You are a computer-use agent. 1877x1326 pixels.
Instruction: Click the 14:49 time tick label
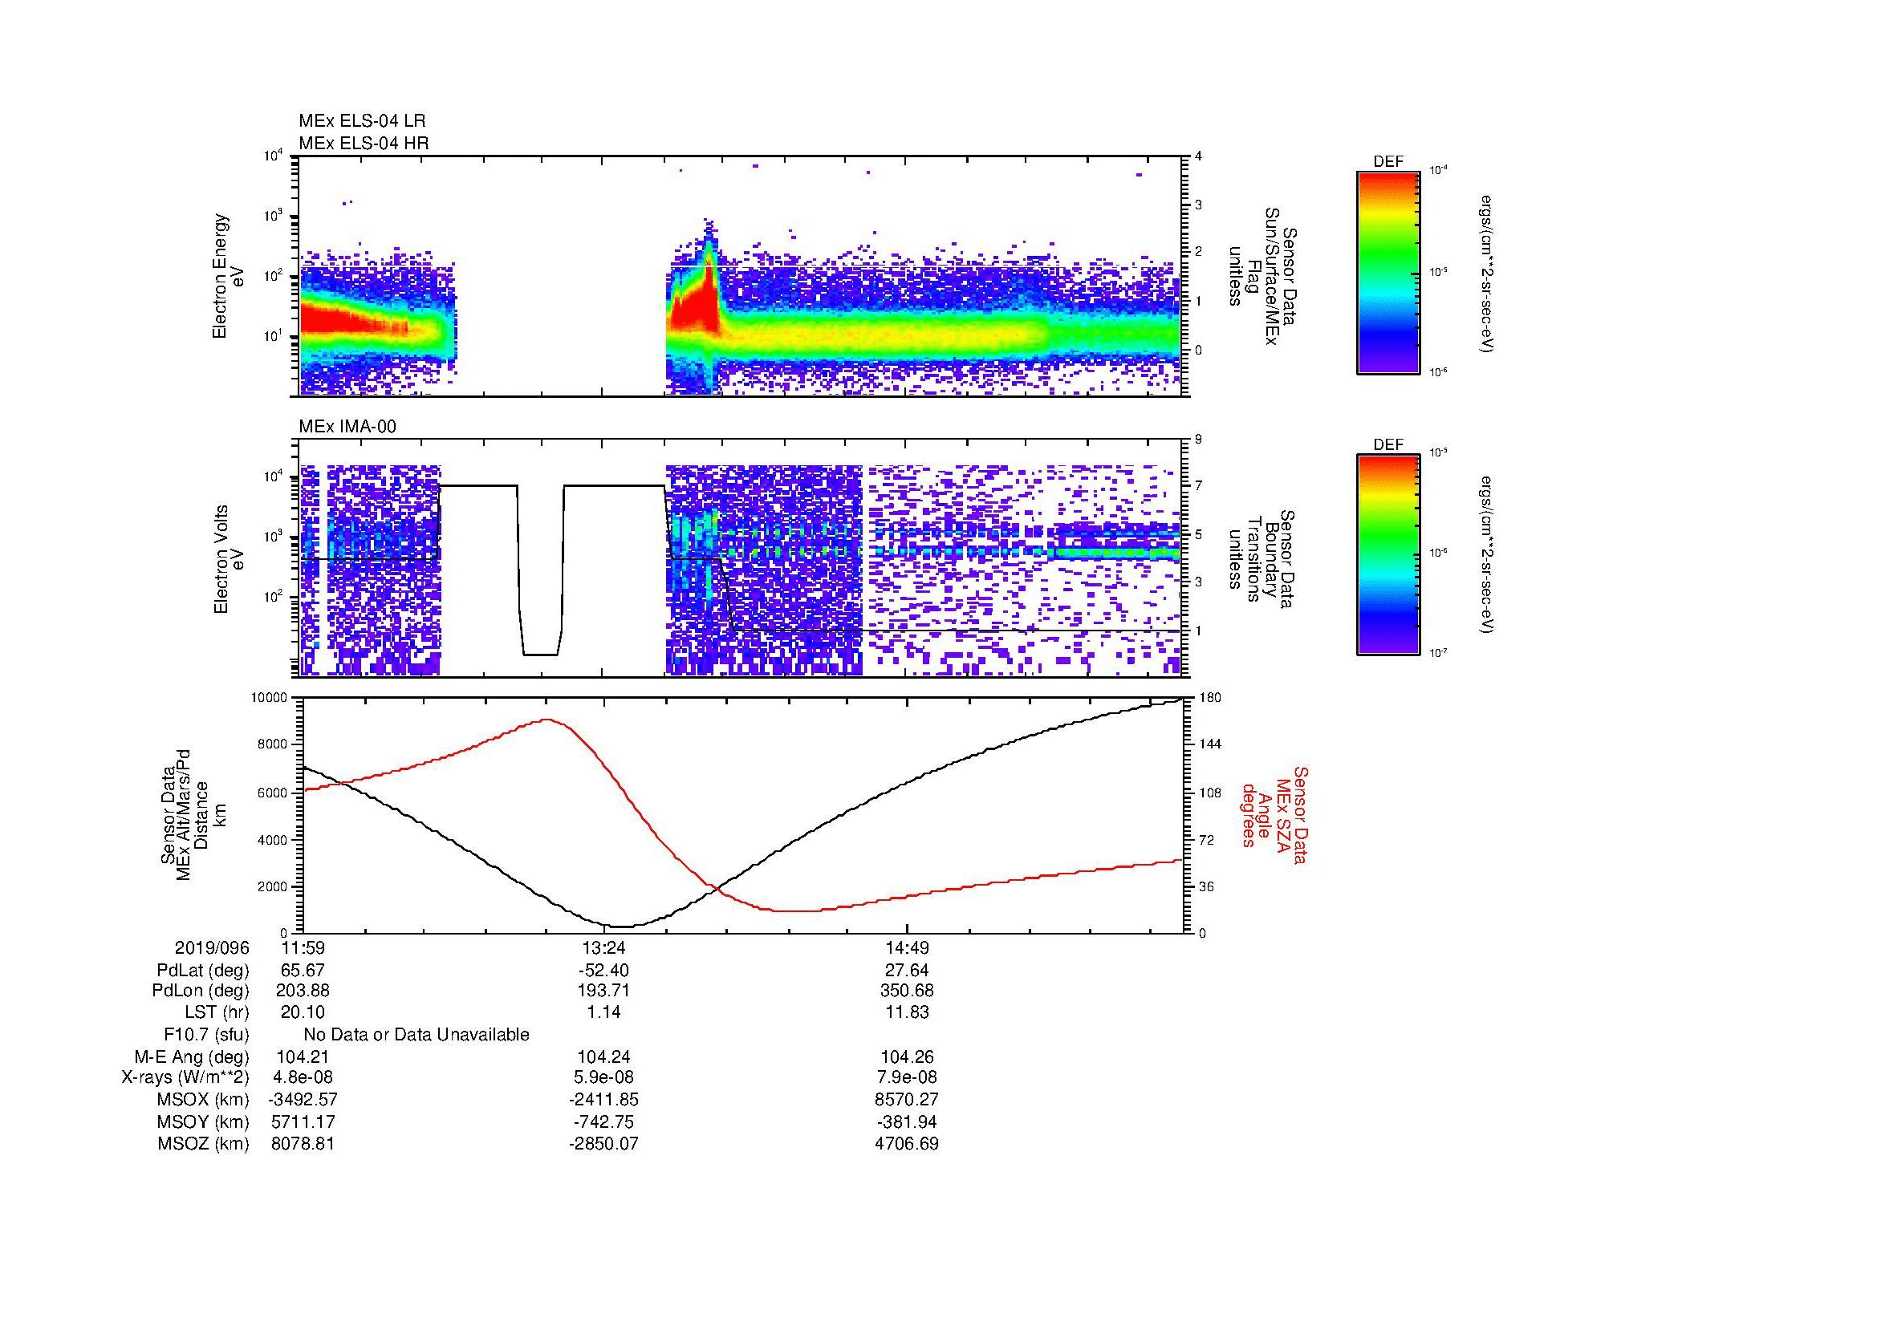[x=907, y=947]
